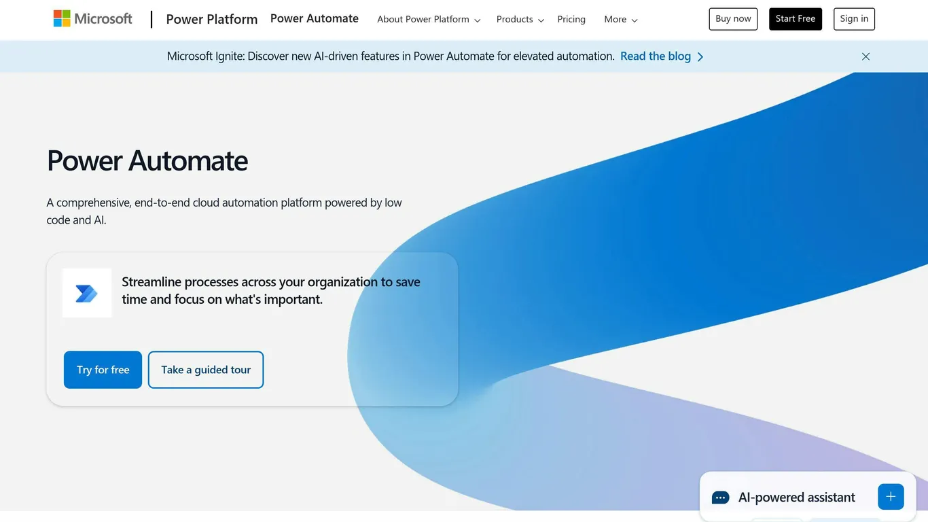Click the Start Free button
928x522 pixels.
tap(796, 19)
